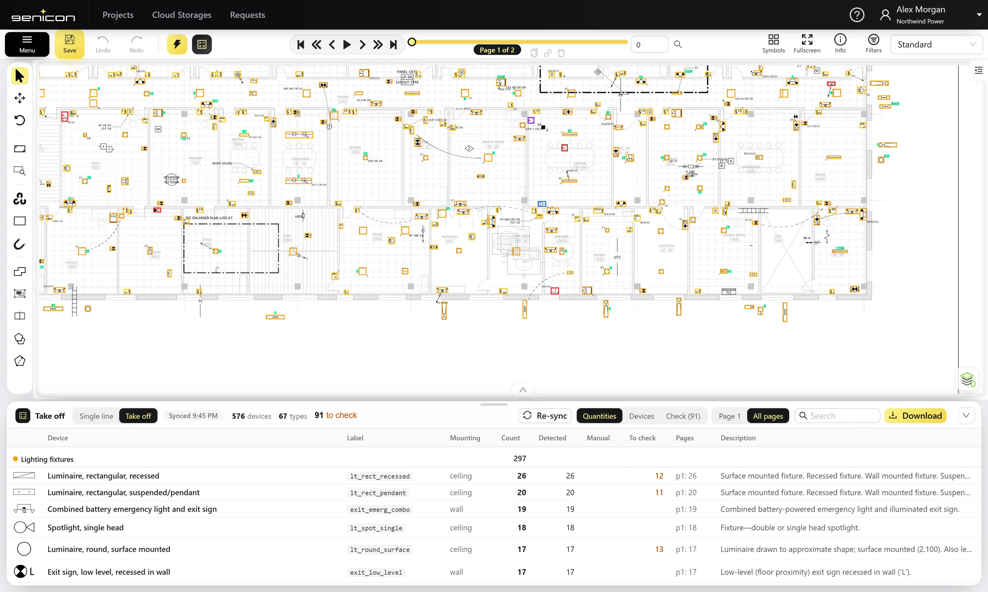Switch to the Devices tab
Screen dimensions: 988x592
[x=641, y=416]
